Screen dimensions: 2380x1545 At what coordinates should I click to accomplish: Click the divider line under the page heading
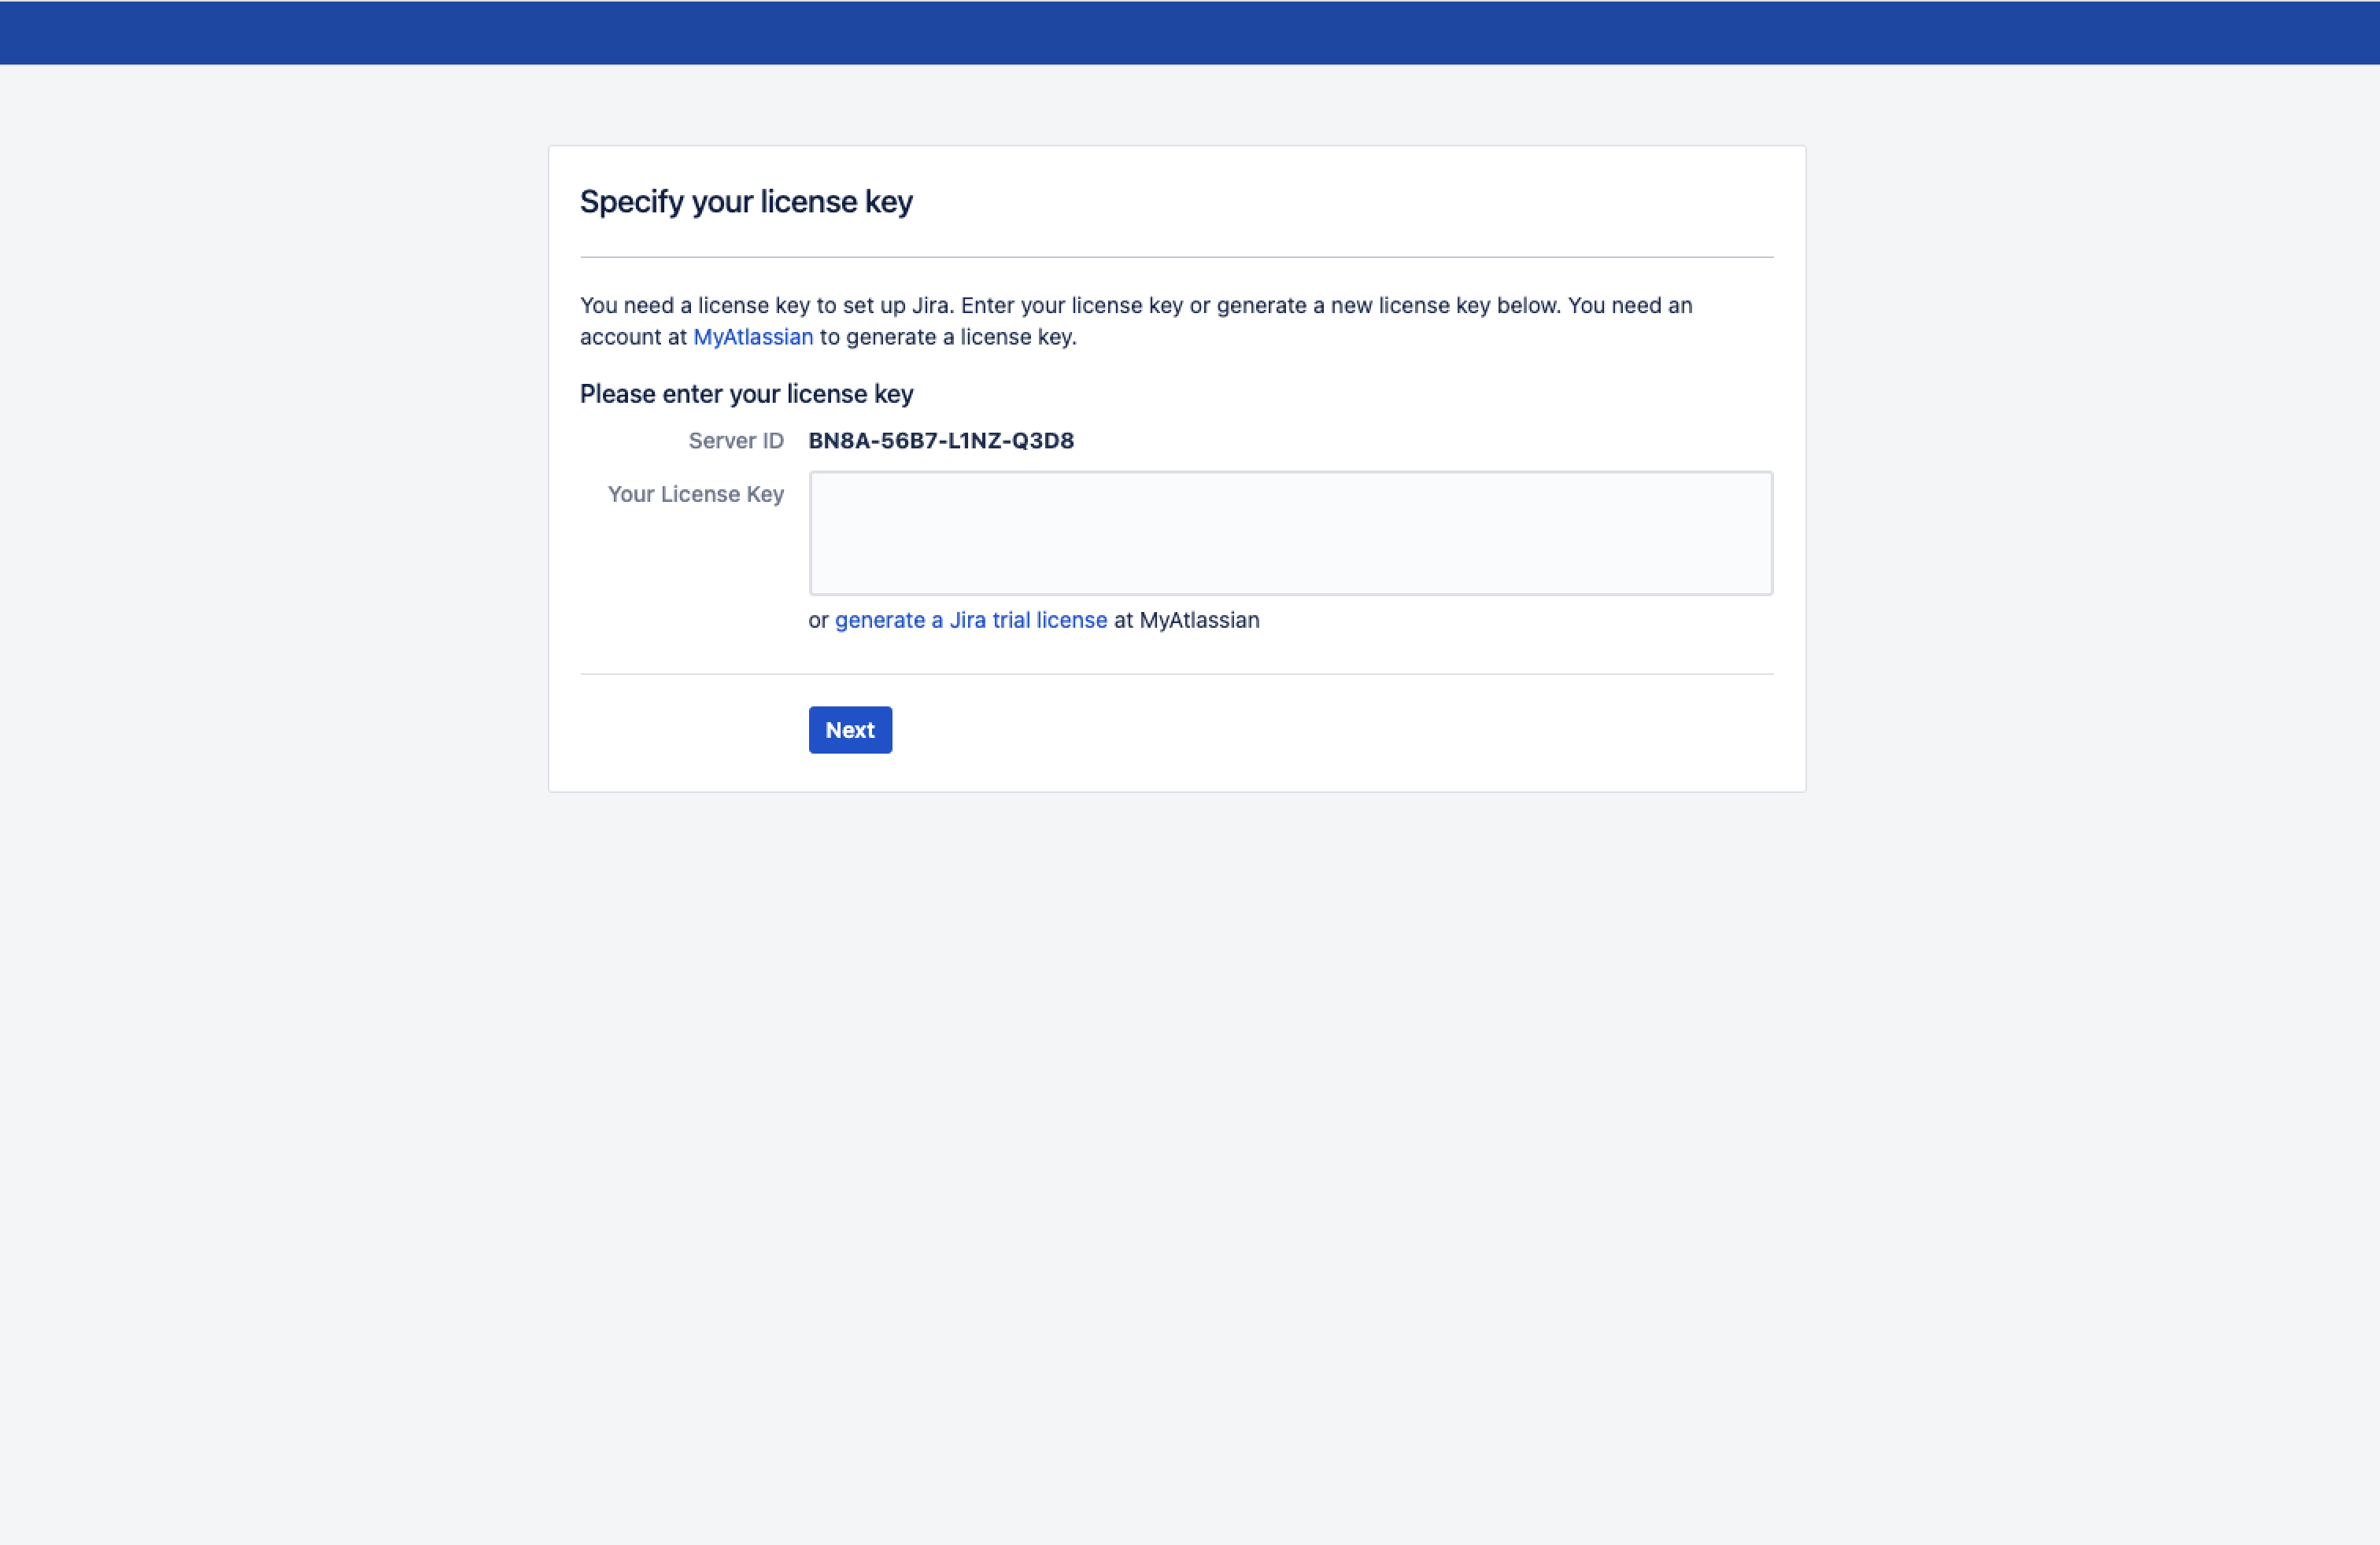(1176, 256)
